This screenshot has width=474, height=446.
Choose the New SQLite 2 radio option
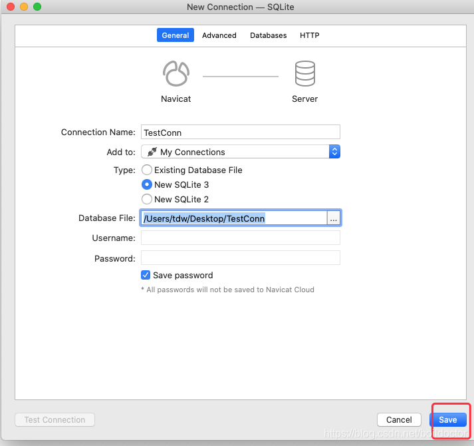point(147,199)
